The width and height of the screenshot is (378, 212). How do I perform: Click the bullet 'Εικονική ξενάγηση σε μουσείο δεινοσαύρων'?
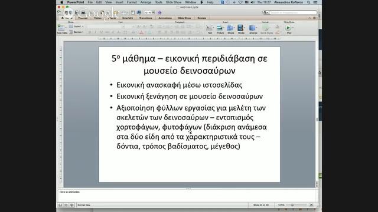coord(190,97)
